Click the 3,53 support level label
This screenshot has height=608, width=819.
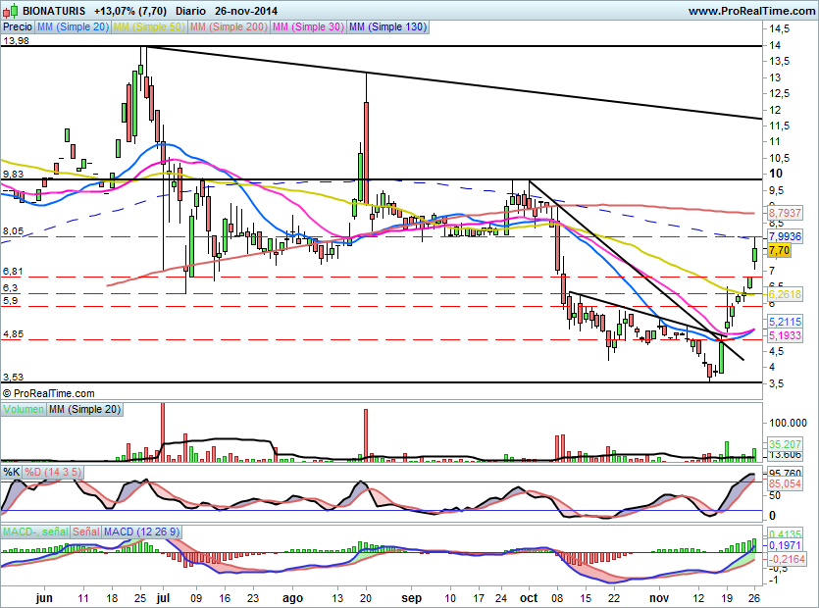pyautogui.click(x=13, y=376)
